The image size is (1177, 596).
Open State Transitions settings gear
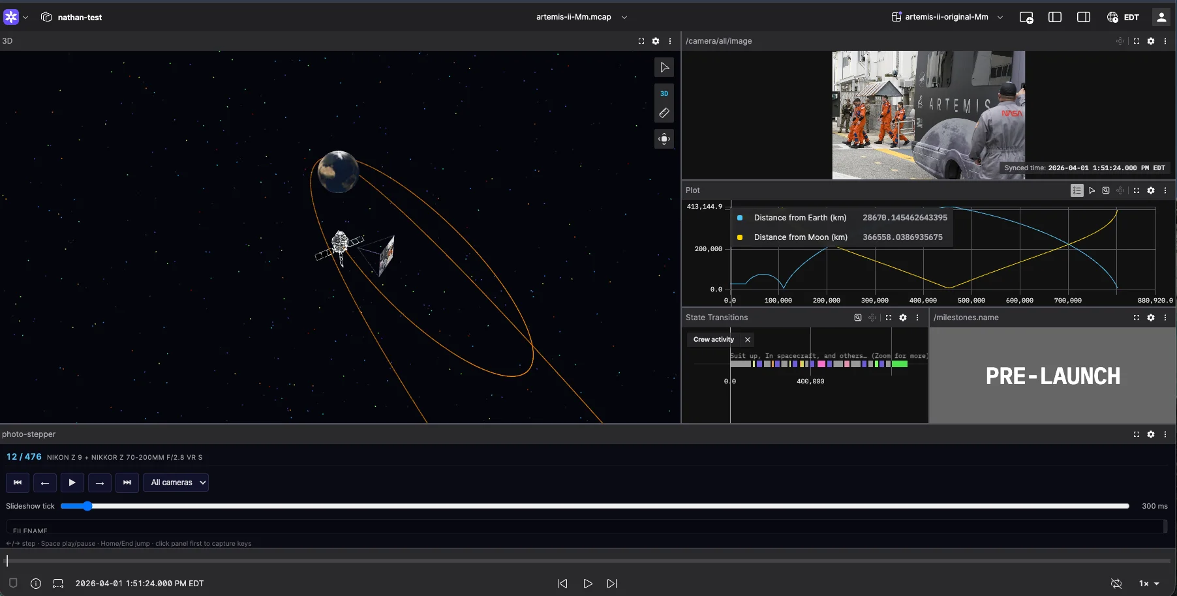(x=903, y=318)
